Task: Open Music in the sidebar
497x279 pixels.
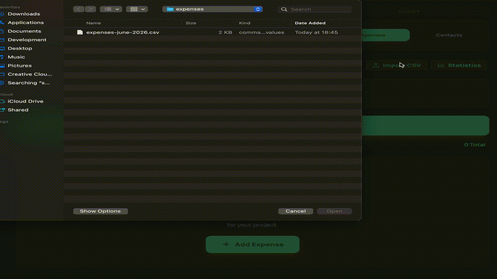Action: (16, 57)
